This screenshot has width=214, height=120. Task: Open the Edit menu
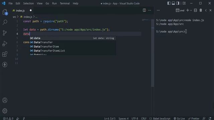coord(18,3)
